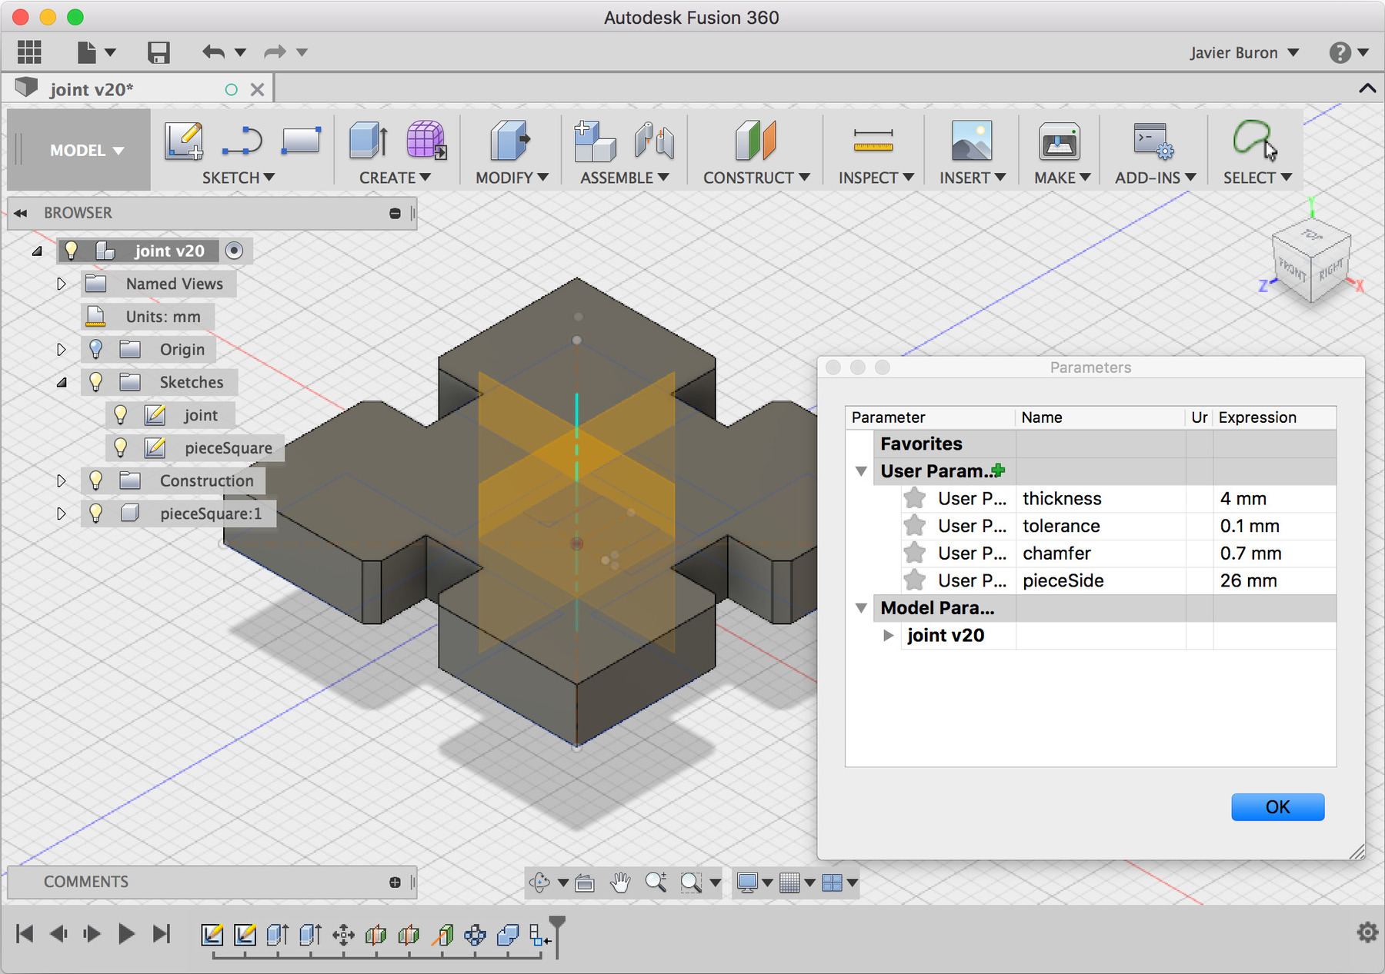Select the Create Form sculpt icon
Image resolution: width=1385 pixels, height=974 pixels.
(426, 141)
